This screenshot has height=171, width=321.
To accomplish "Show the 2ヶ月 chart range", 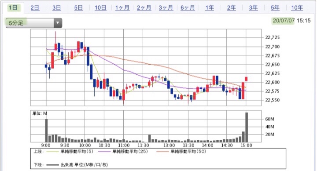I will (x=144, y=8).
